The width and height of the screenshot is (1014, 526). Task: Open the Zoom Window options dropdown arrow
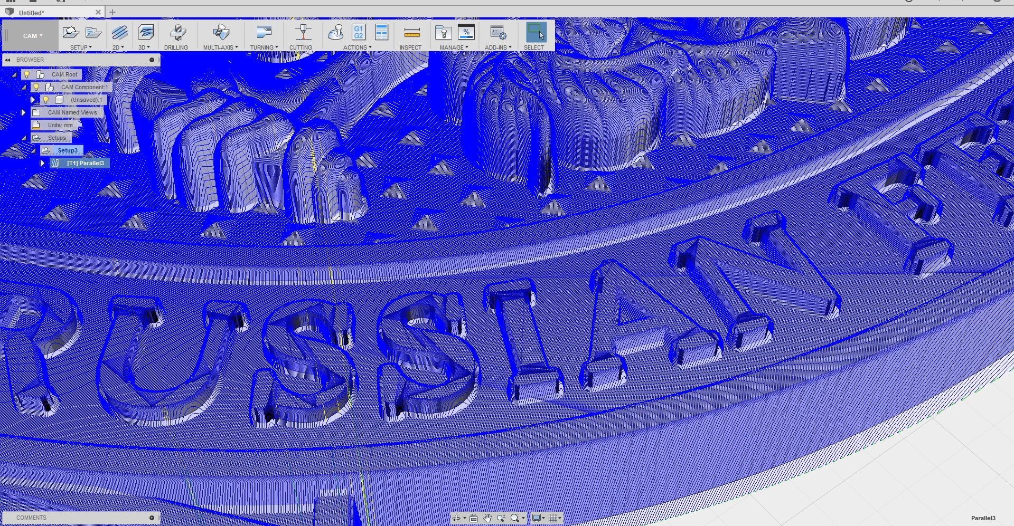click(x=523, y=519)
